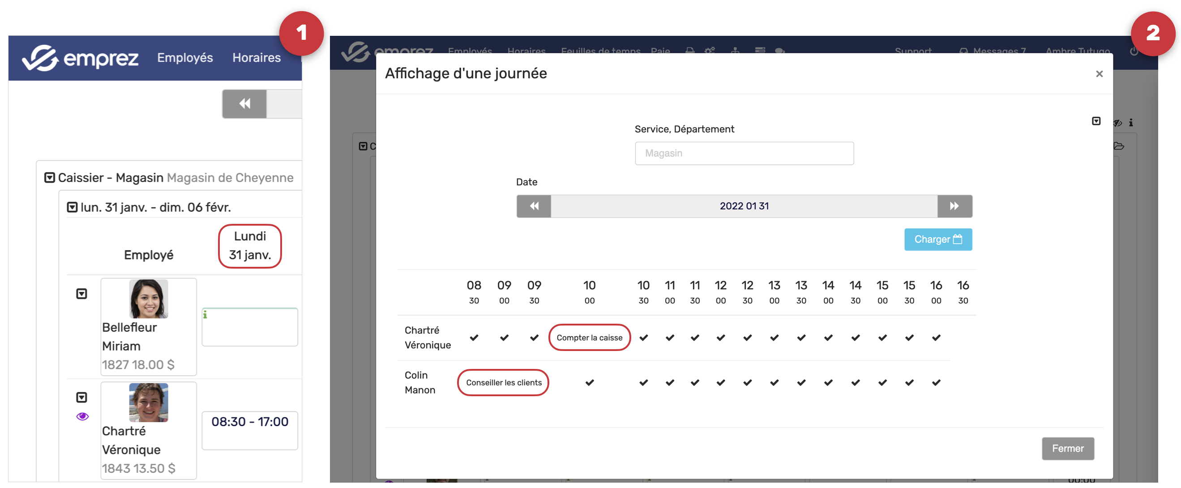Screen dimensions: 1181x488
Task: Click the Emprez logo in left header
Action: click(x=80, y=58)
